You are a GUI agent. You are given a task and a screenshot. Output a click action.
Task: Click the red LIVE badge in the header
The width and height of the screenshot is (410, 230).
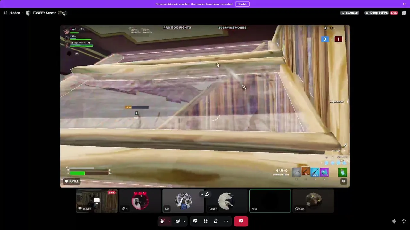[394, 13]
